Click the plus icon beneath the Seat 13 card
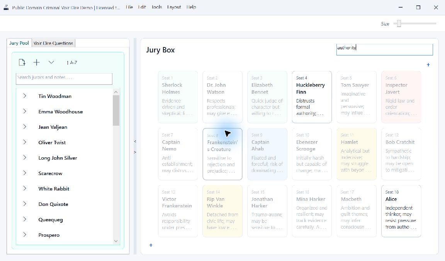 [151, 245]
